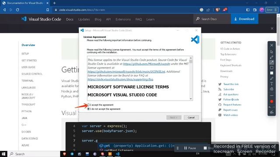Expand the GET STARTED sidebar section

point(29,60)
